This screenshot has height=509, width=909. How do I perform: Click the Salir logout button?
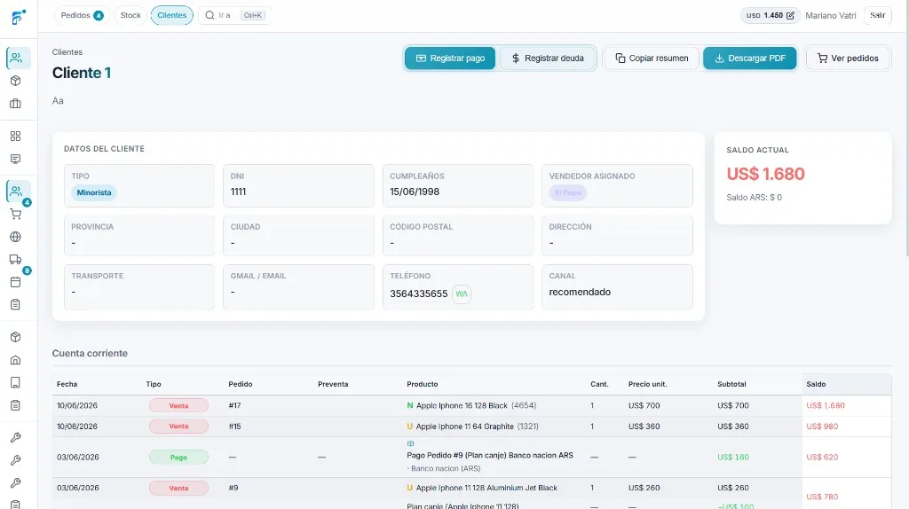(877, 15)
